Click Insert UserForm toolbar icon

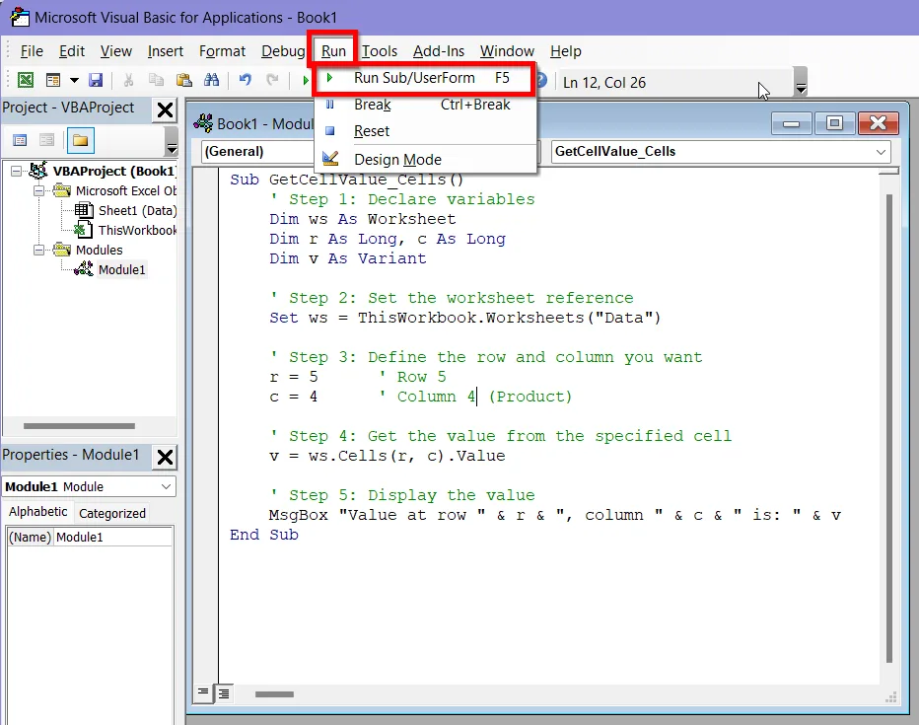tap(52, 80)
